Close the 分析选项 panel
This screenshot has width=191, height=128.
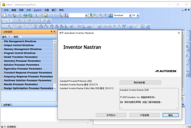pos(54,32)
